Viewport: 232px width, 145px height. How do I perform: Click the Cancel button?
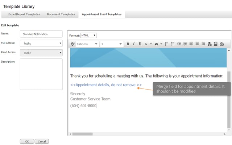point(42,141)
